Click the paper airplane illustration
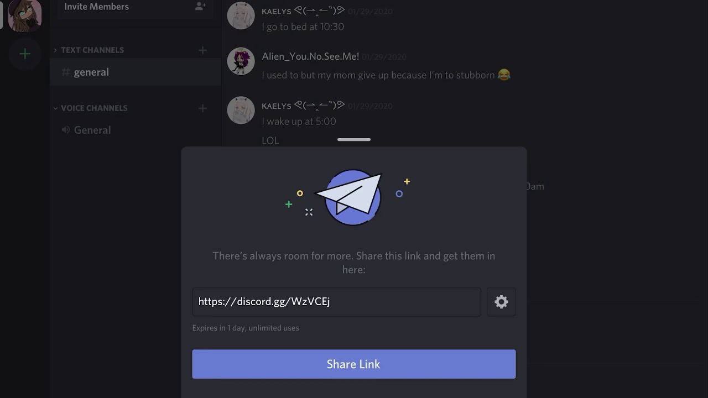The height and width of the screenshot is (398, 708). coord(349,197)
